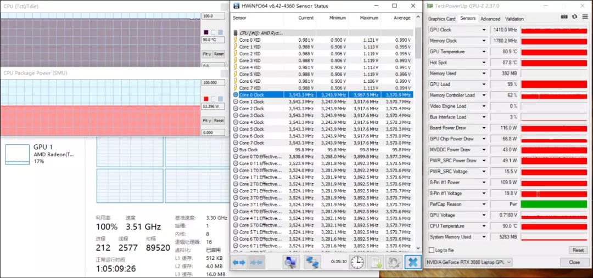Open the Hot Spot sensor dropdown

484,63
